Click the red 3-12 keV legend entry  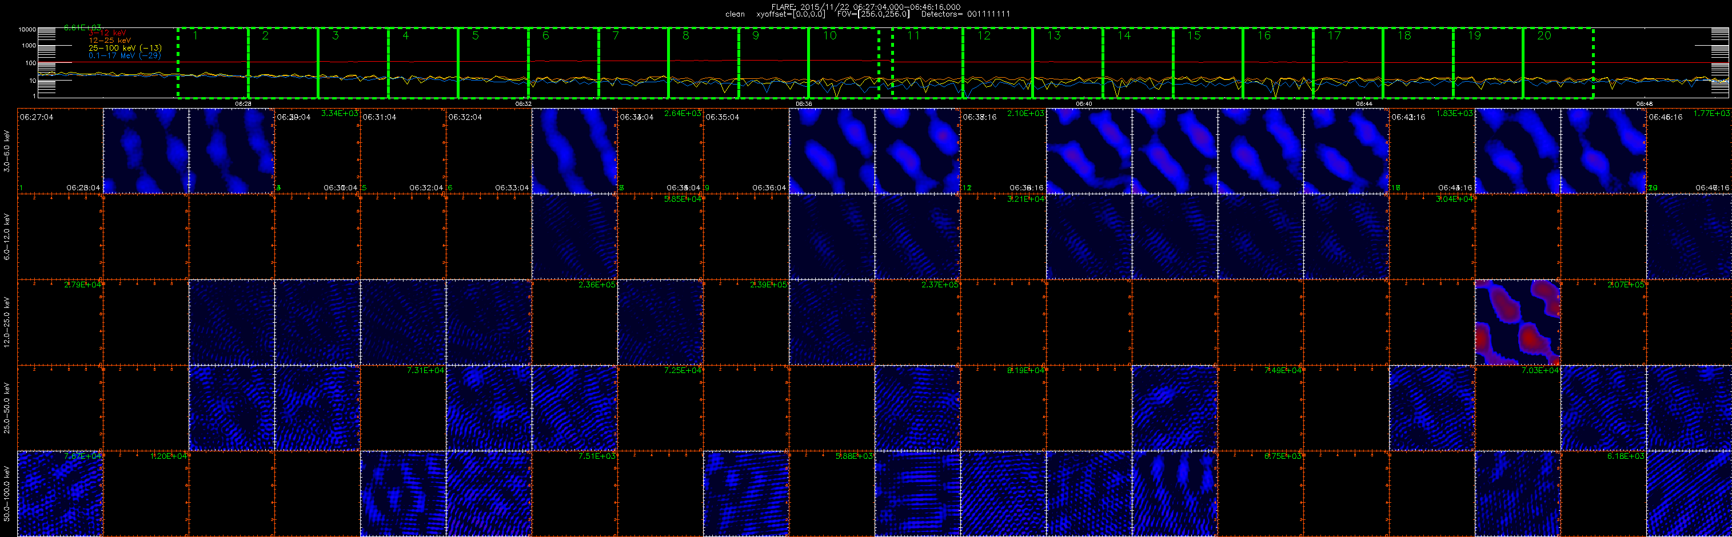[107, 33]
